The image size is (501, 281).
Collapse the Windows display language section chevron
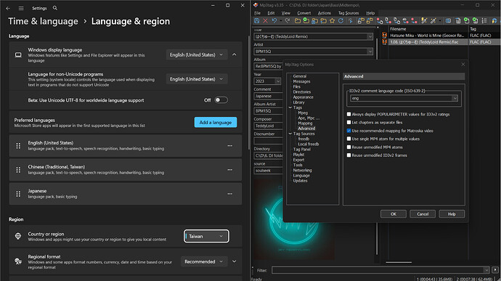pos(235,54)
